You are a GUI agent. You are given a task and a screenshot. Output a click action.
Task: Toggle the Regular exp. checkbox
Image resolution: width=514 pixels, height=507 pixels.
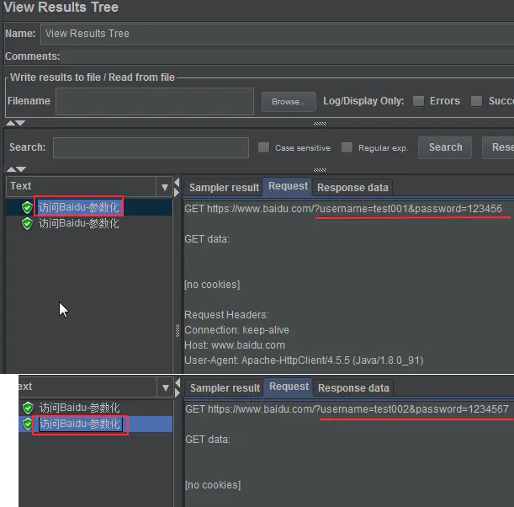click(x=347, y=147)
